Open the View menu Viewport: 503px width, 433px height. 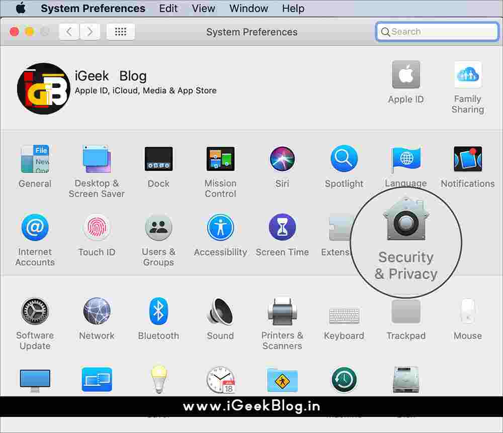[203, 9]
